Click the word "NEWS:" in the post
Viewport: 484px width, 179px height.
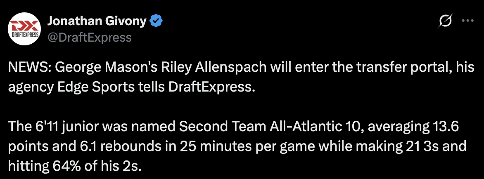click(26, 68)
